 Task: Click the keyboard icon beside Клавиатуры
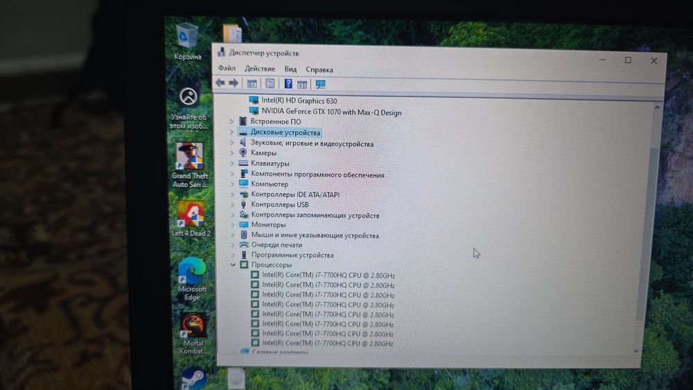pos(243,163)
